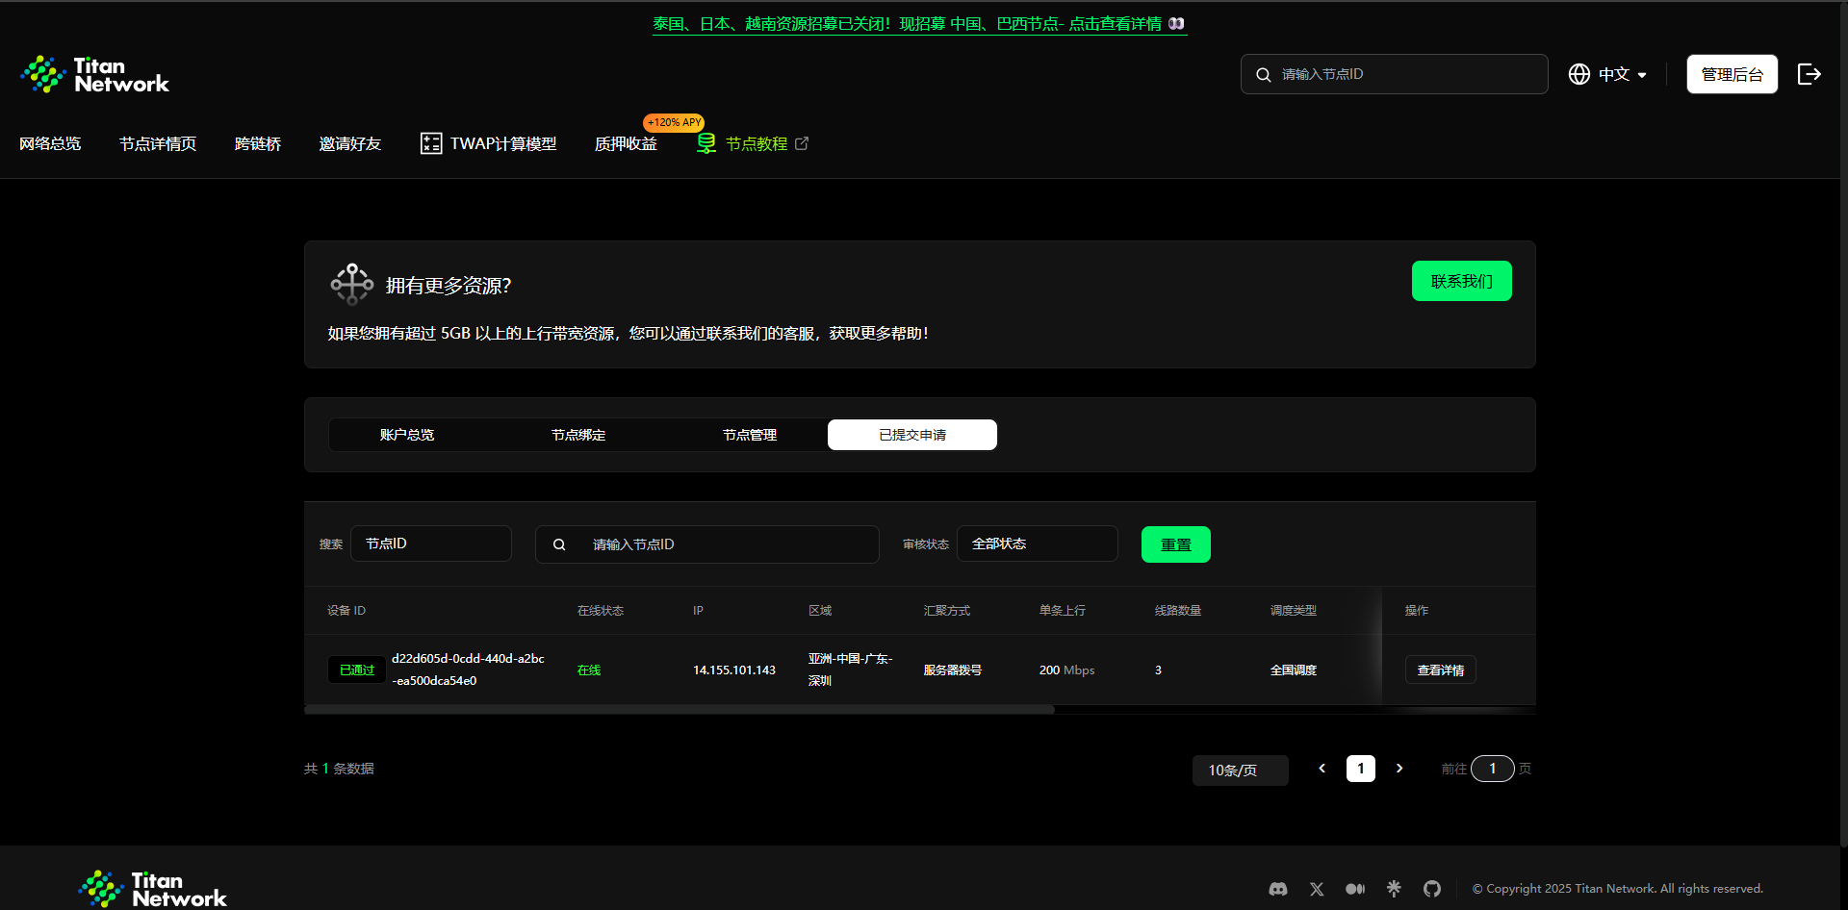1848x910 pixels.
Task: Click the Titan Network logo in header
Action: click(x=94, y=74)
